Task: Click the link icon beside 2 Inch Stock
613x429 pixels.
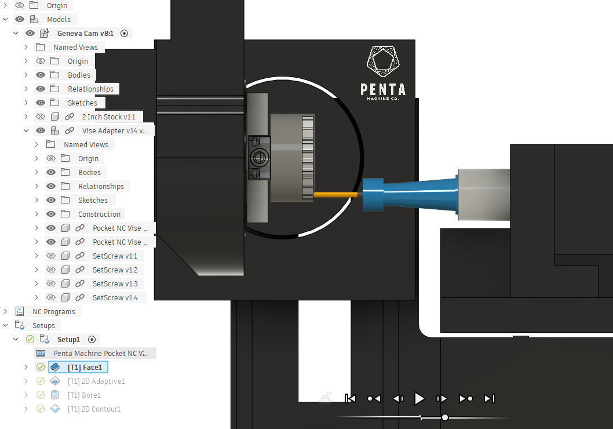Action: (70, 117)
